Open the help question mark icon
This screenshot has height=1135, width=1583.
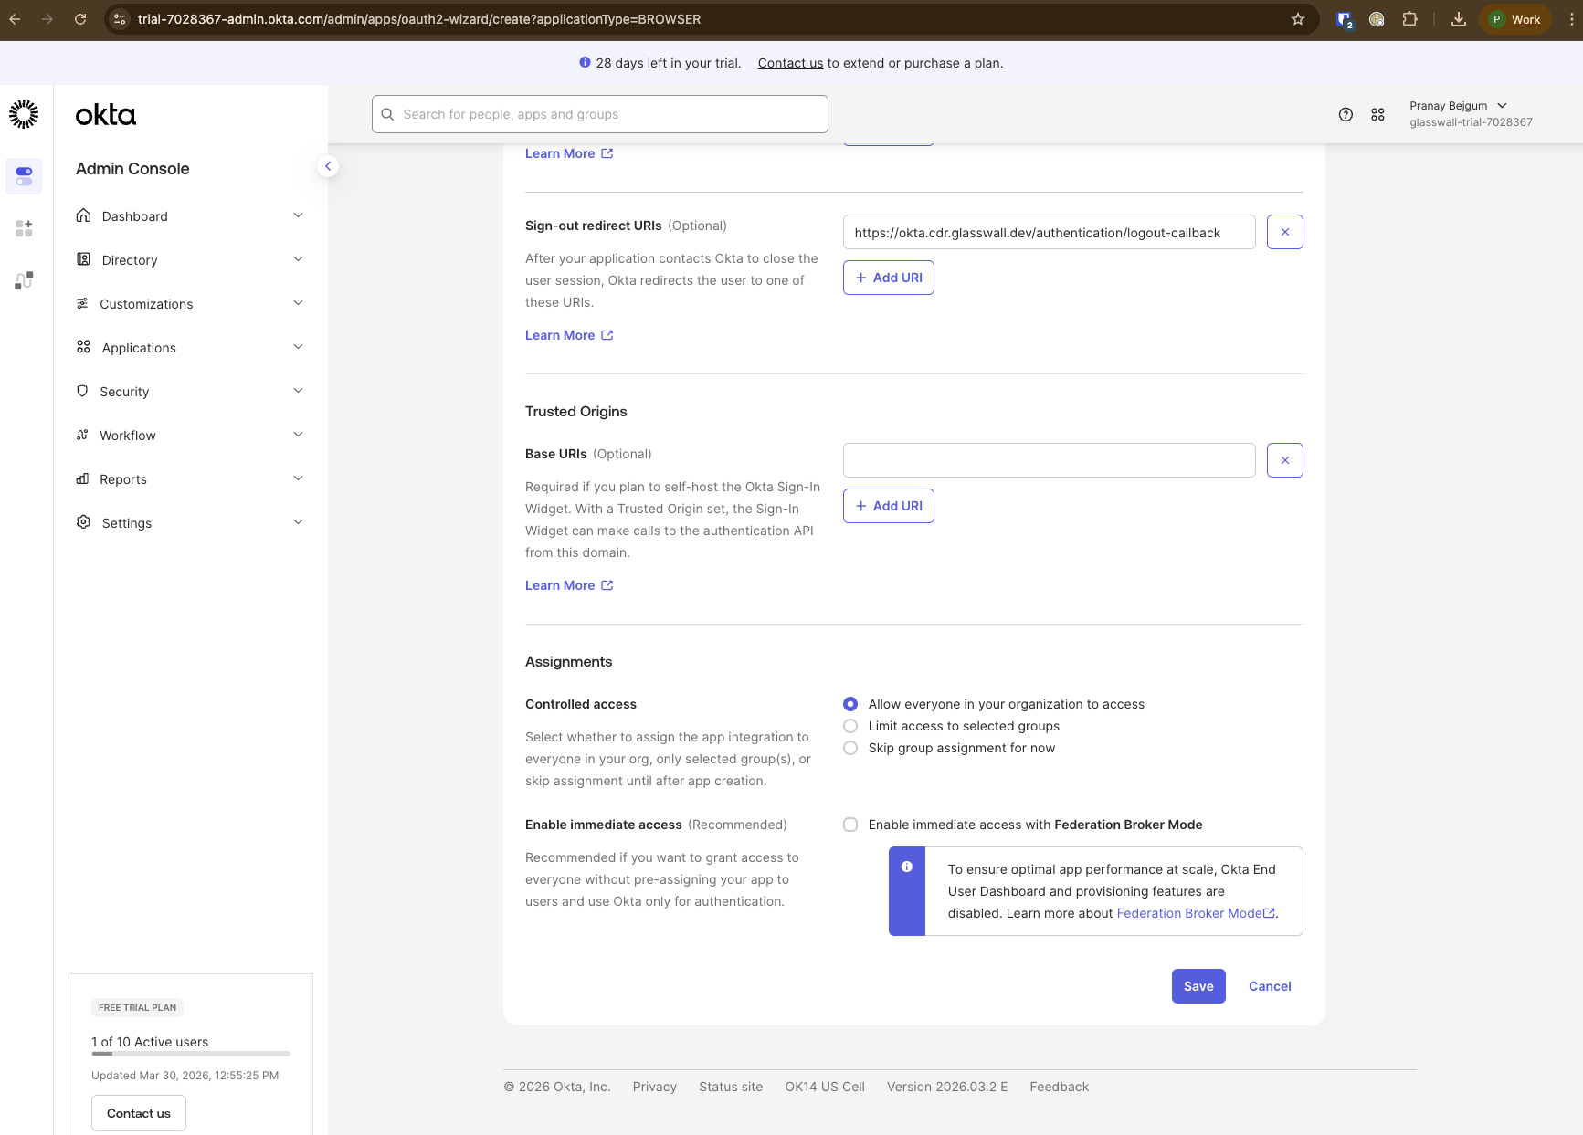pyautogui.click(x=1346, y=114)
